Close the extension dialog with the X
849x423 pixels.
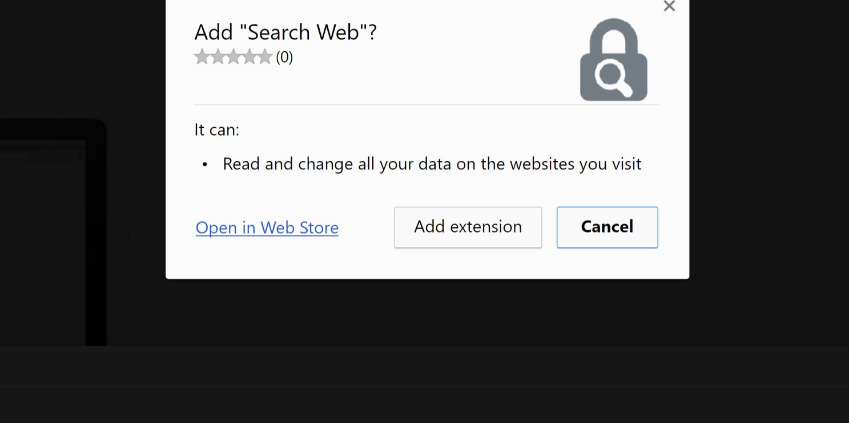point(669,7)
